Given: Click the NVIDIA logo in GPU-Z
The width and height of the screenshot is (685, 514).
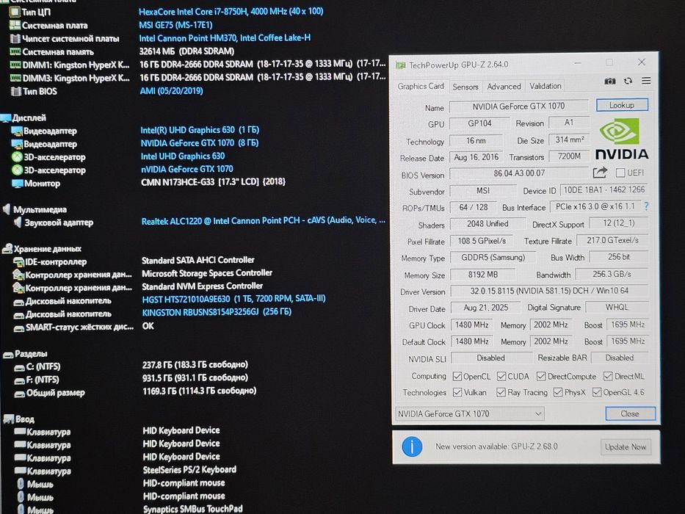Looking at the screenshot, I should pos(622,139).
